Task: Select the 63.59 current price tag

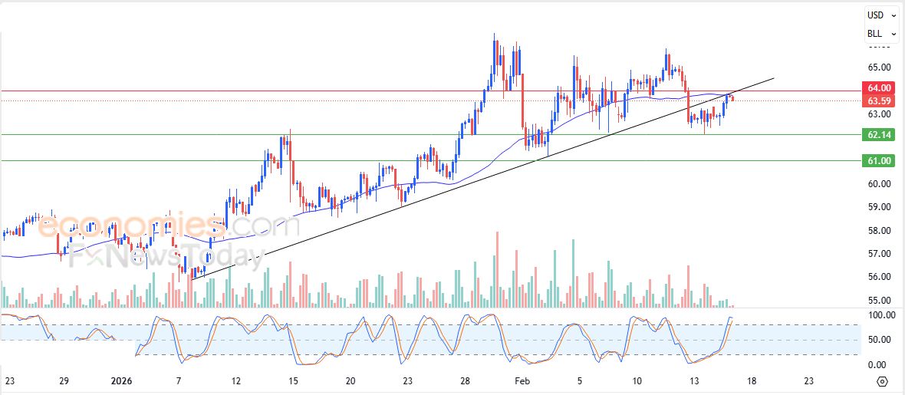Action: coord(879,101)
